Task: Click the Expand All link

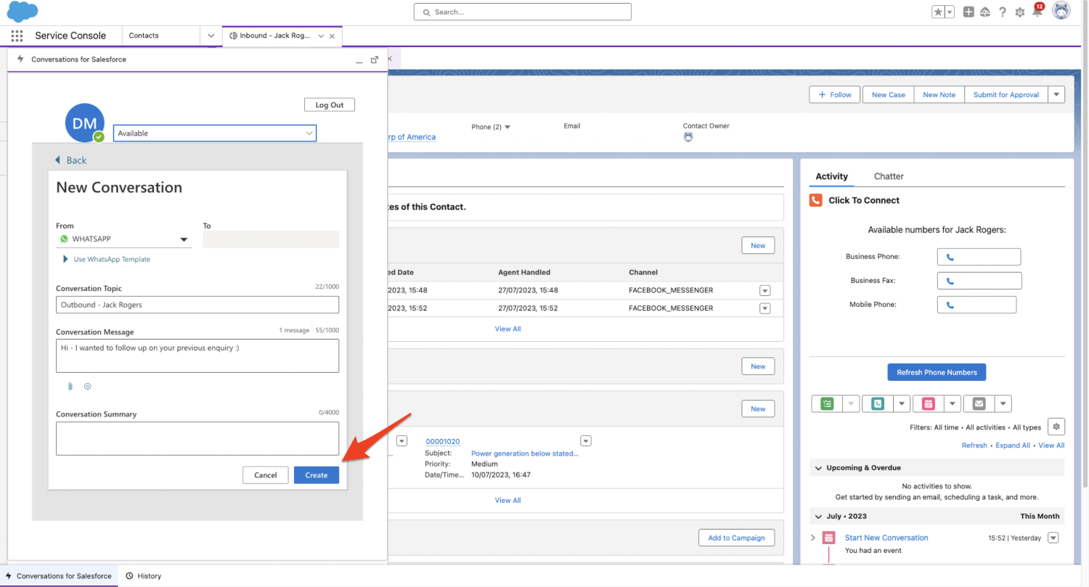Action: click(x=1013, y=446)
